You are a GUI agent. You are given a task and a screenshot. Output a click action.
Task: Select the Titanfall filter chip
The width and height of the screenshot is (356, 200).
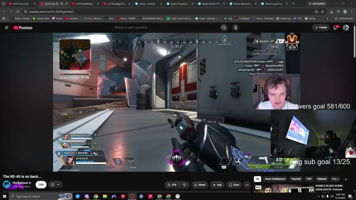(296, 179)
